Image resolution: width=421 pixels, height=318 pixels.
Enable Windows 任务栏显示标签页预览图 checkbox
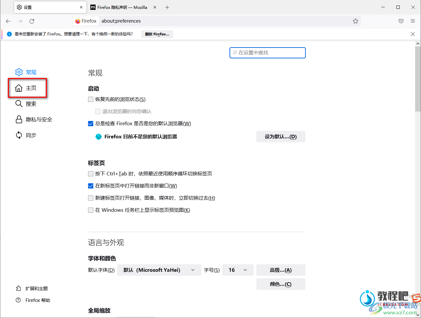(91, 210)
